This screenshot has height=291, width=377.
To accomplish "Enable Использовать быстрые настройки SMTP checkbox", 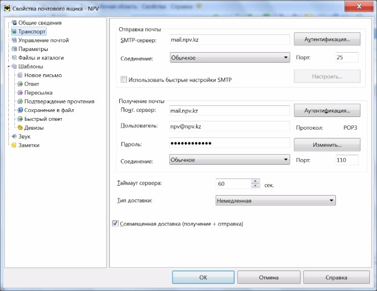I will click(124, 80).
